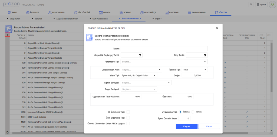Screen dimensions: 277x137
Task: Enable the Ek Ödemeye Tabi checkbox
Action: click(x=128, y=112)
